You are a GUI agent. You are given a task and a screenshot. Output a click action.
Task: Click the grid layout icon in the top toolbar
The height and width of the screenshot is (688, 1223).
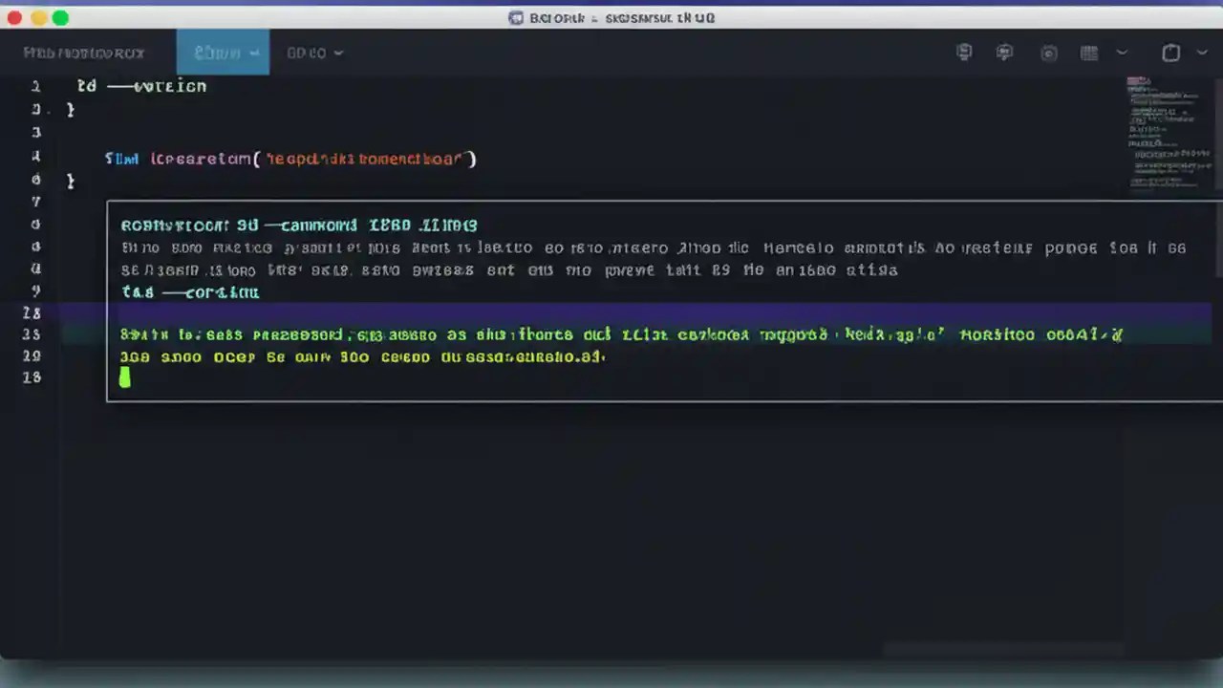1088,53
